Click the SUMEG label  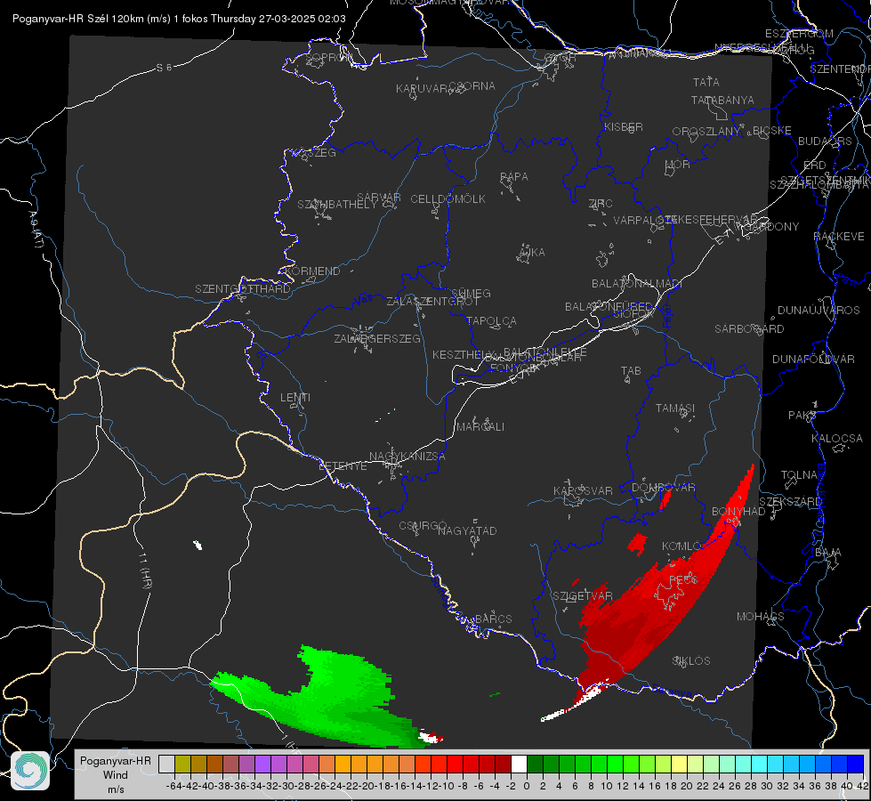coord(471,293)
